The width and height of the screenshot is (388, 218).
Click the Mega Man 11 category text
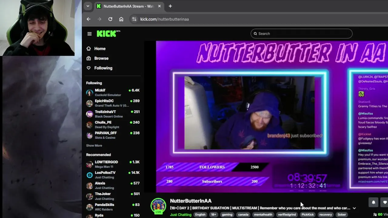pos(105,167)
